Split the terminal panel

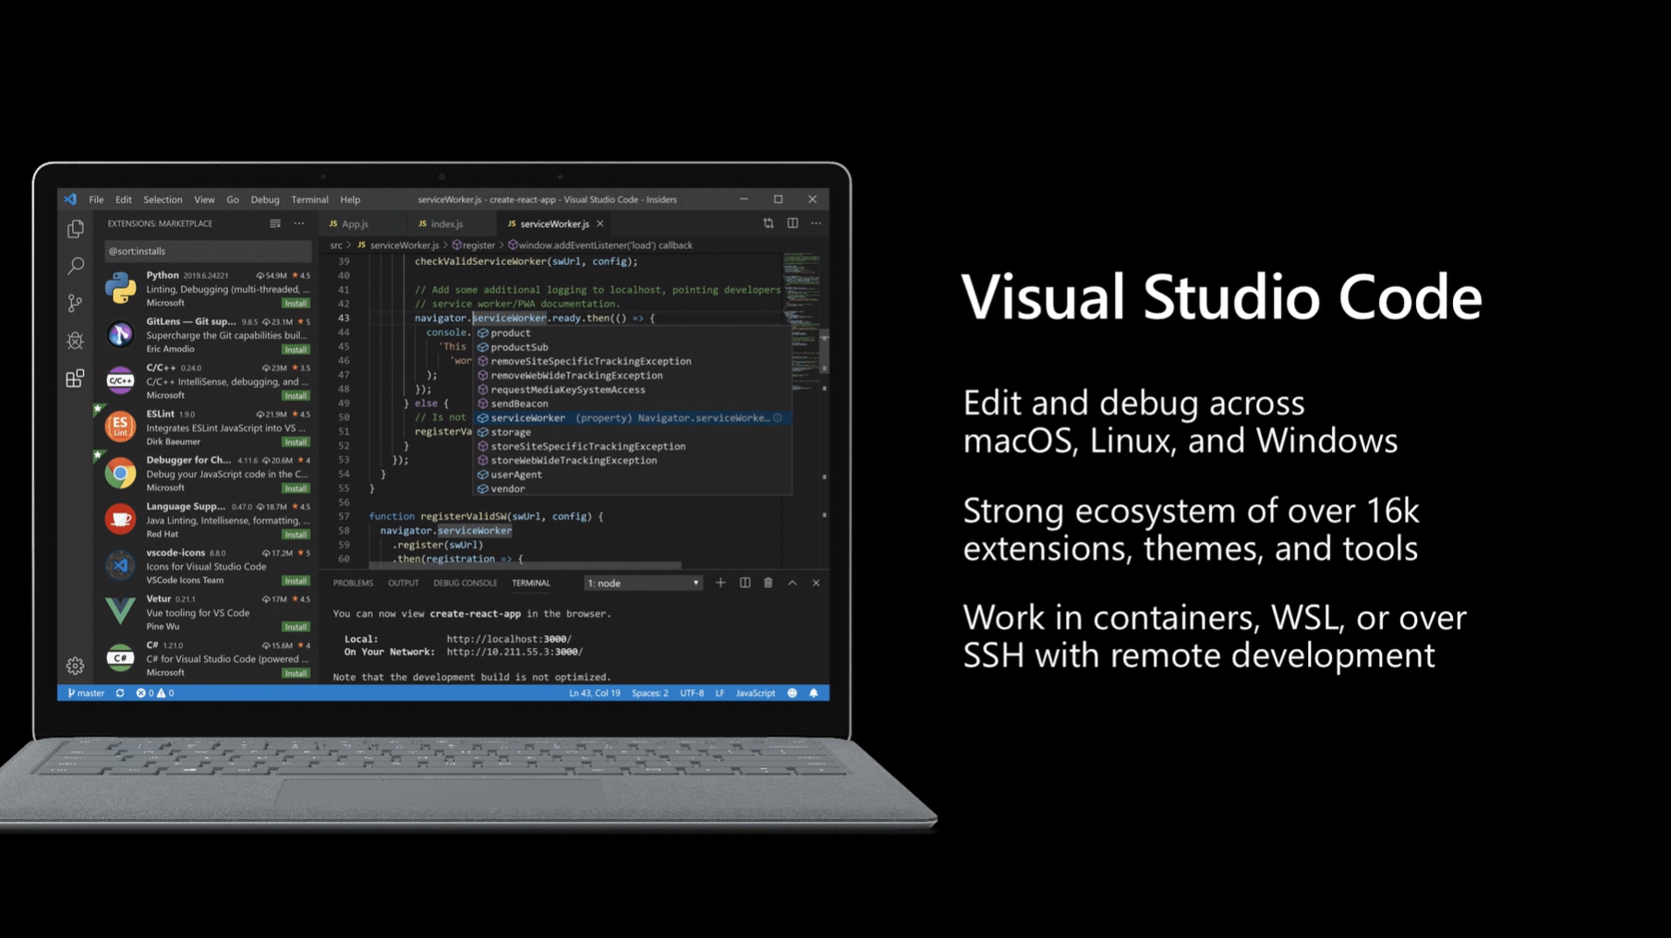745,583
